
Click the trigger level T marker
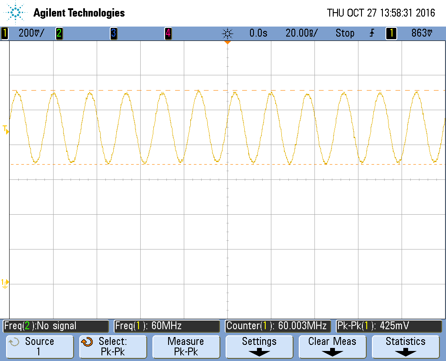coord(6,130)
